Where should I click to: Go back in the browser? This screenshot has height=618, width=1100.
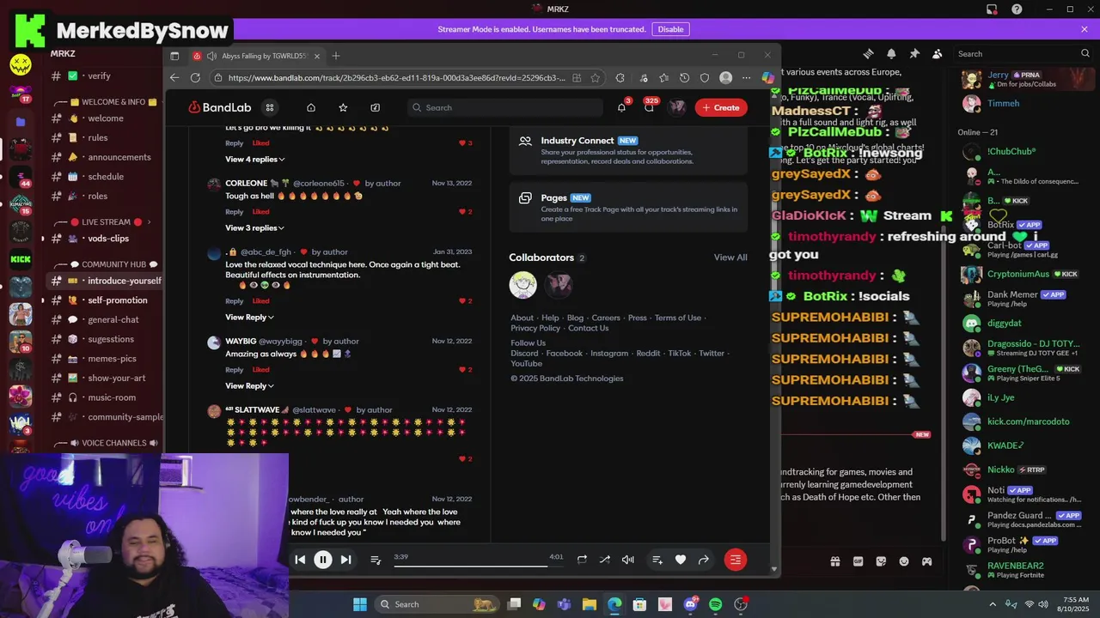click(x=174, y=77)
